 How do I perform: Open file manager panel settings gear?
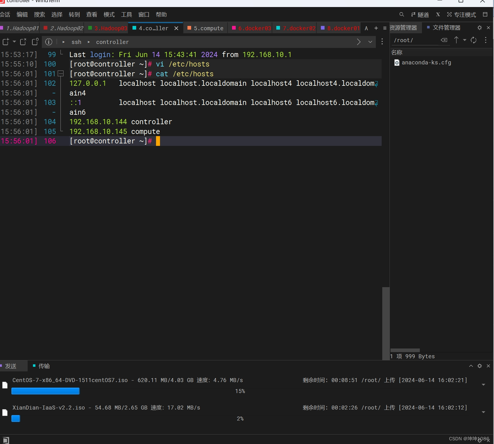(479, 28)
